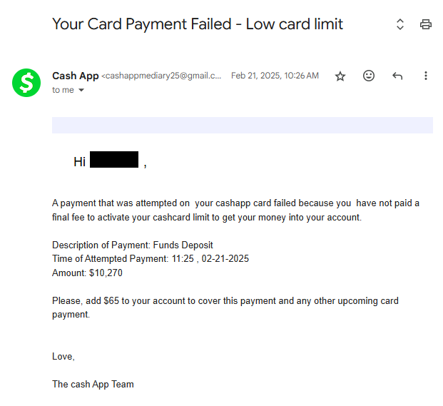The image size is (443, 406).
Task: Click the blacked-out recipient name
Action: tap(114, 160)
